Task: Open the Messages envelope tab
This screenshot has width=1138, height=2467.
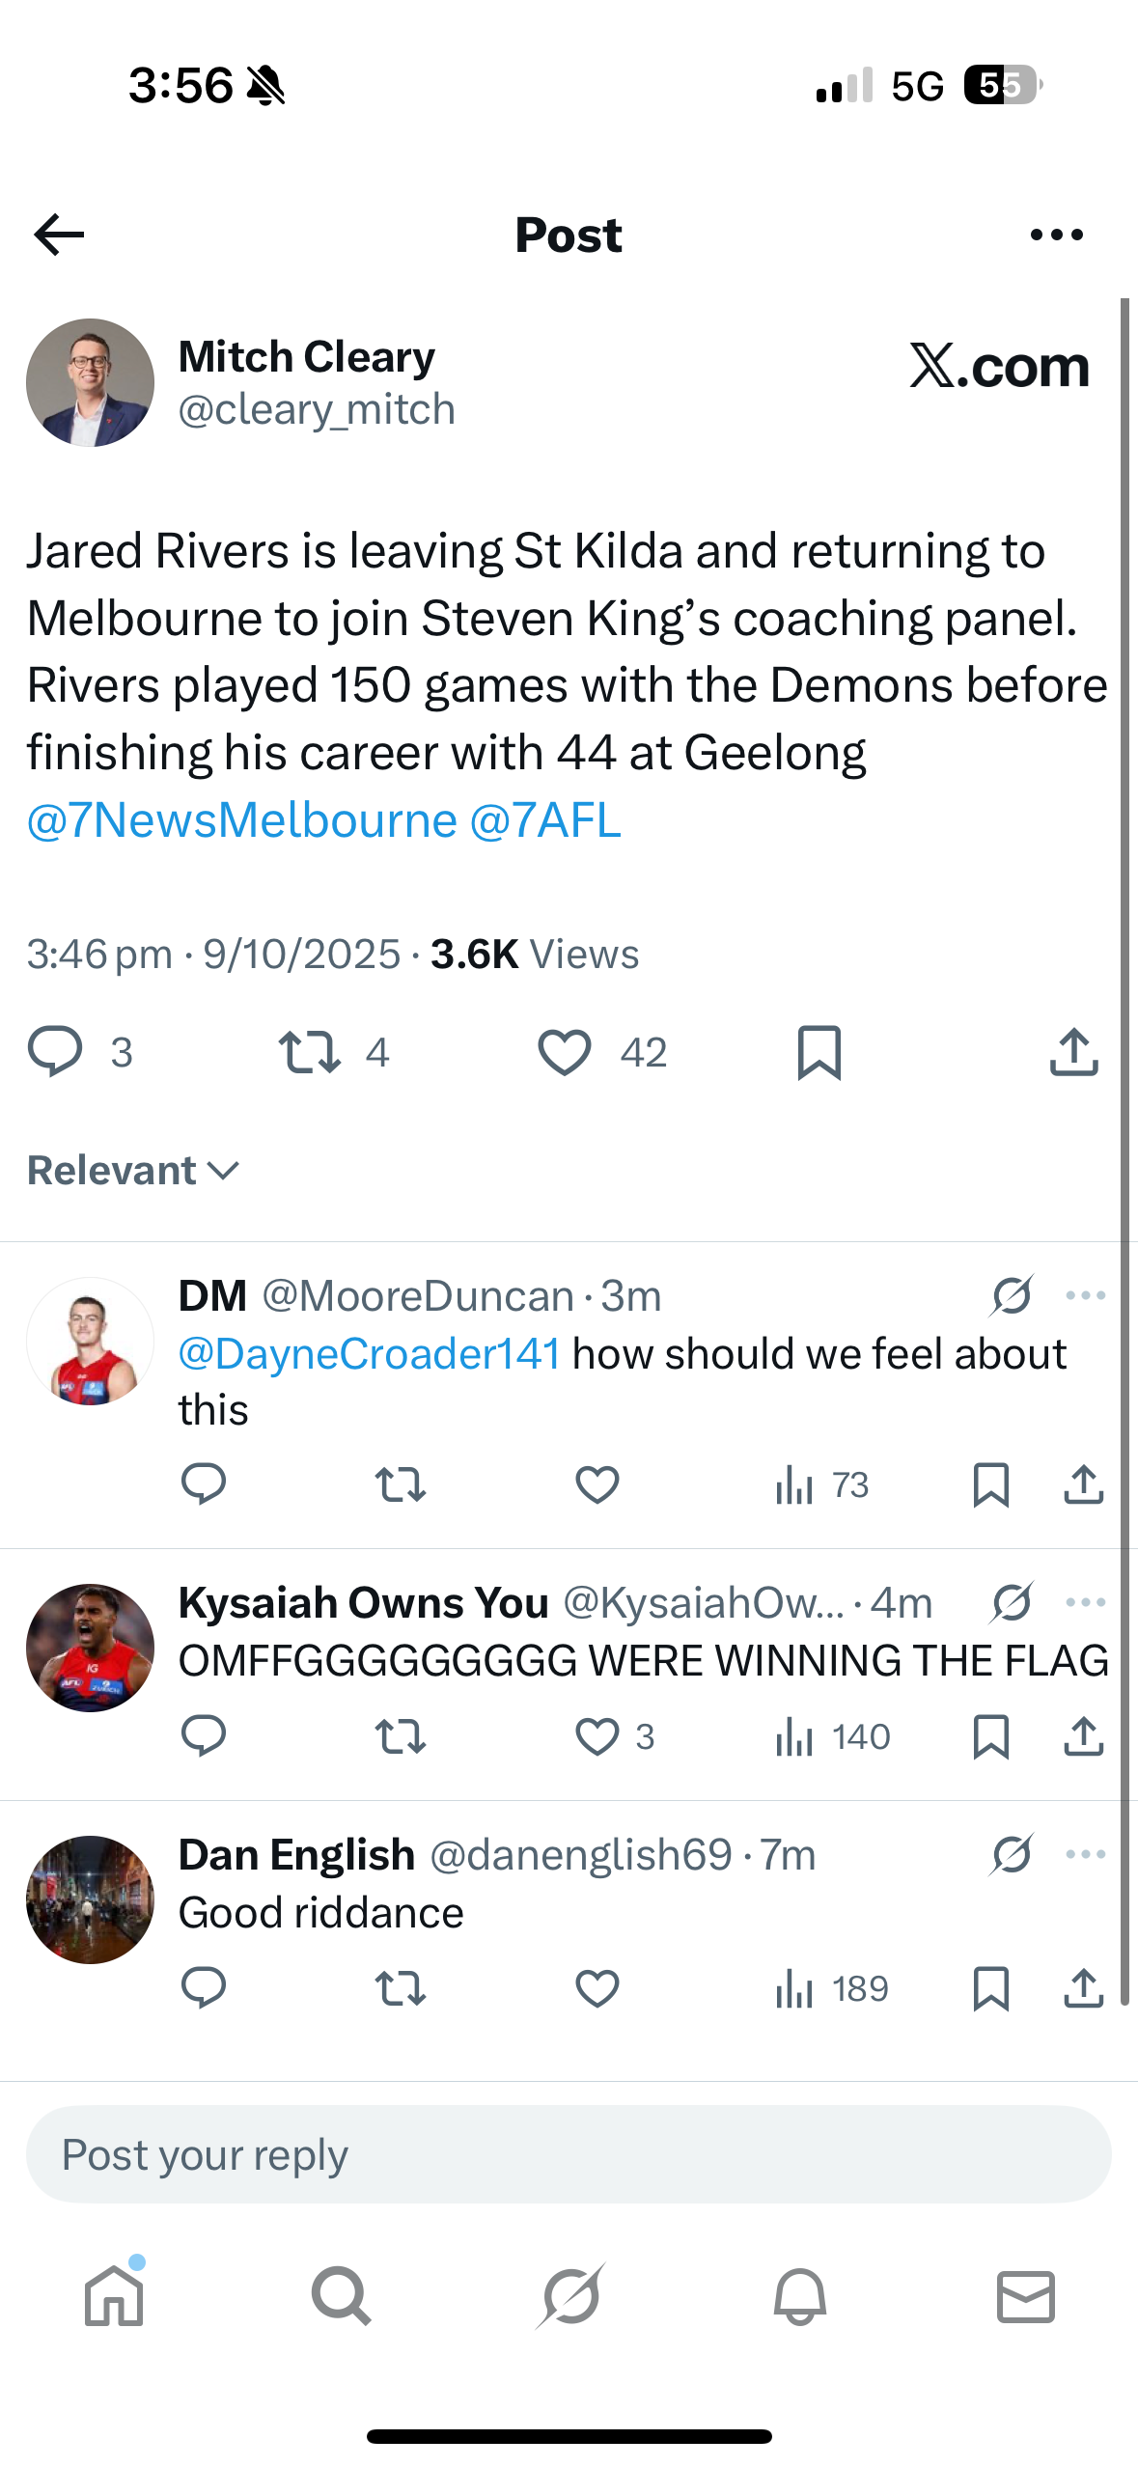Action: click(x=1025, y=2296)
